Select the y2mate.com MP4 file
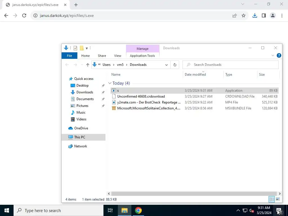This screenshot has height=216, width=288. tap(195, 102)
